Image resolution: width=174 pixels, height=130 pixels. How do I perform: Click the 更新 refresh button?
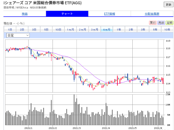point(169,5)
